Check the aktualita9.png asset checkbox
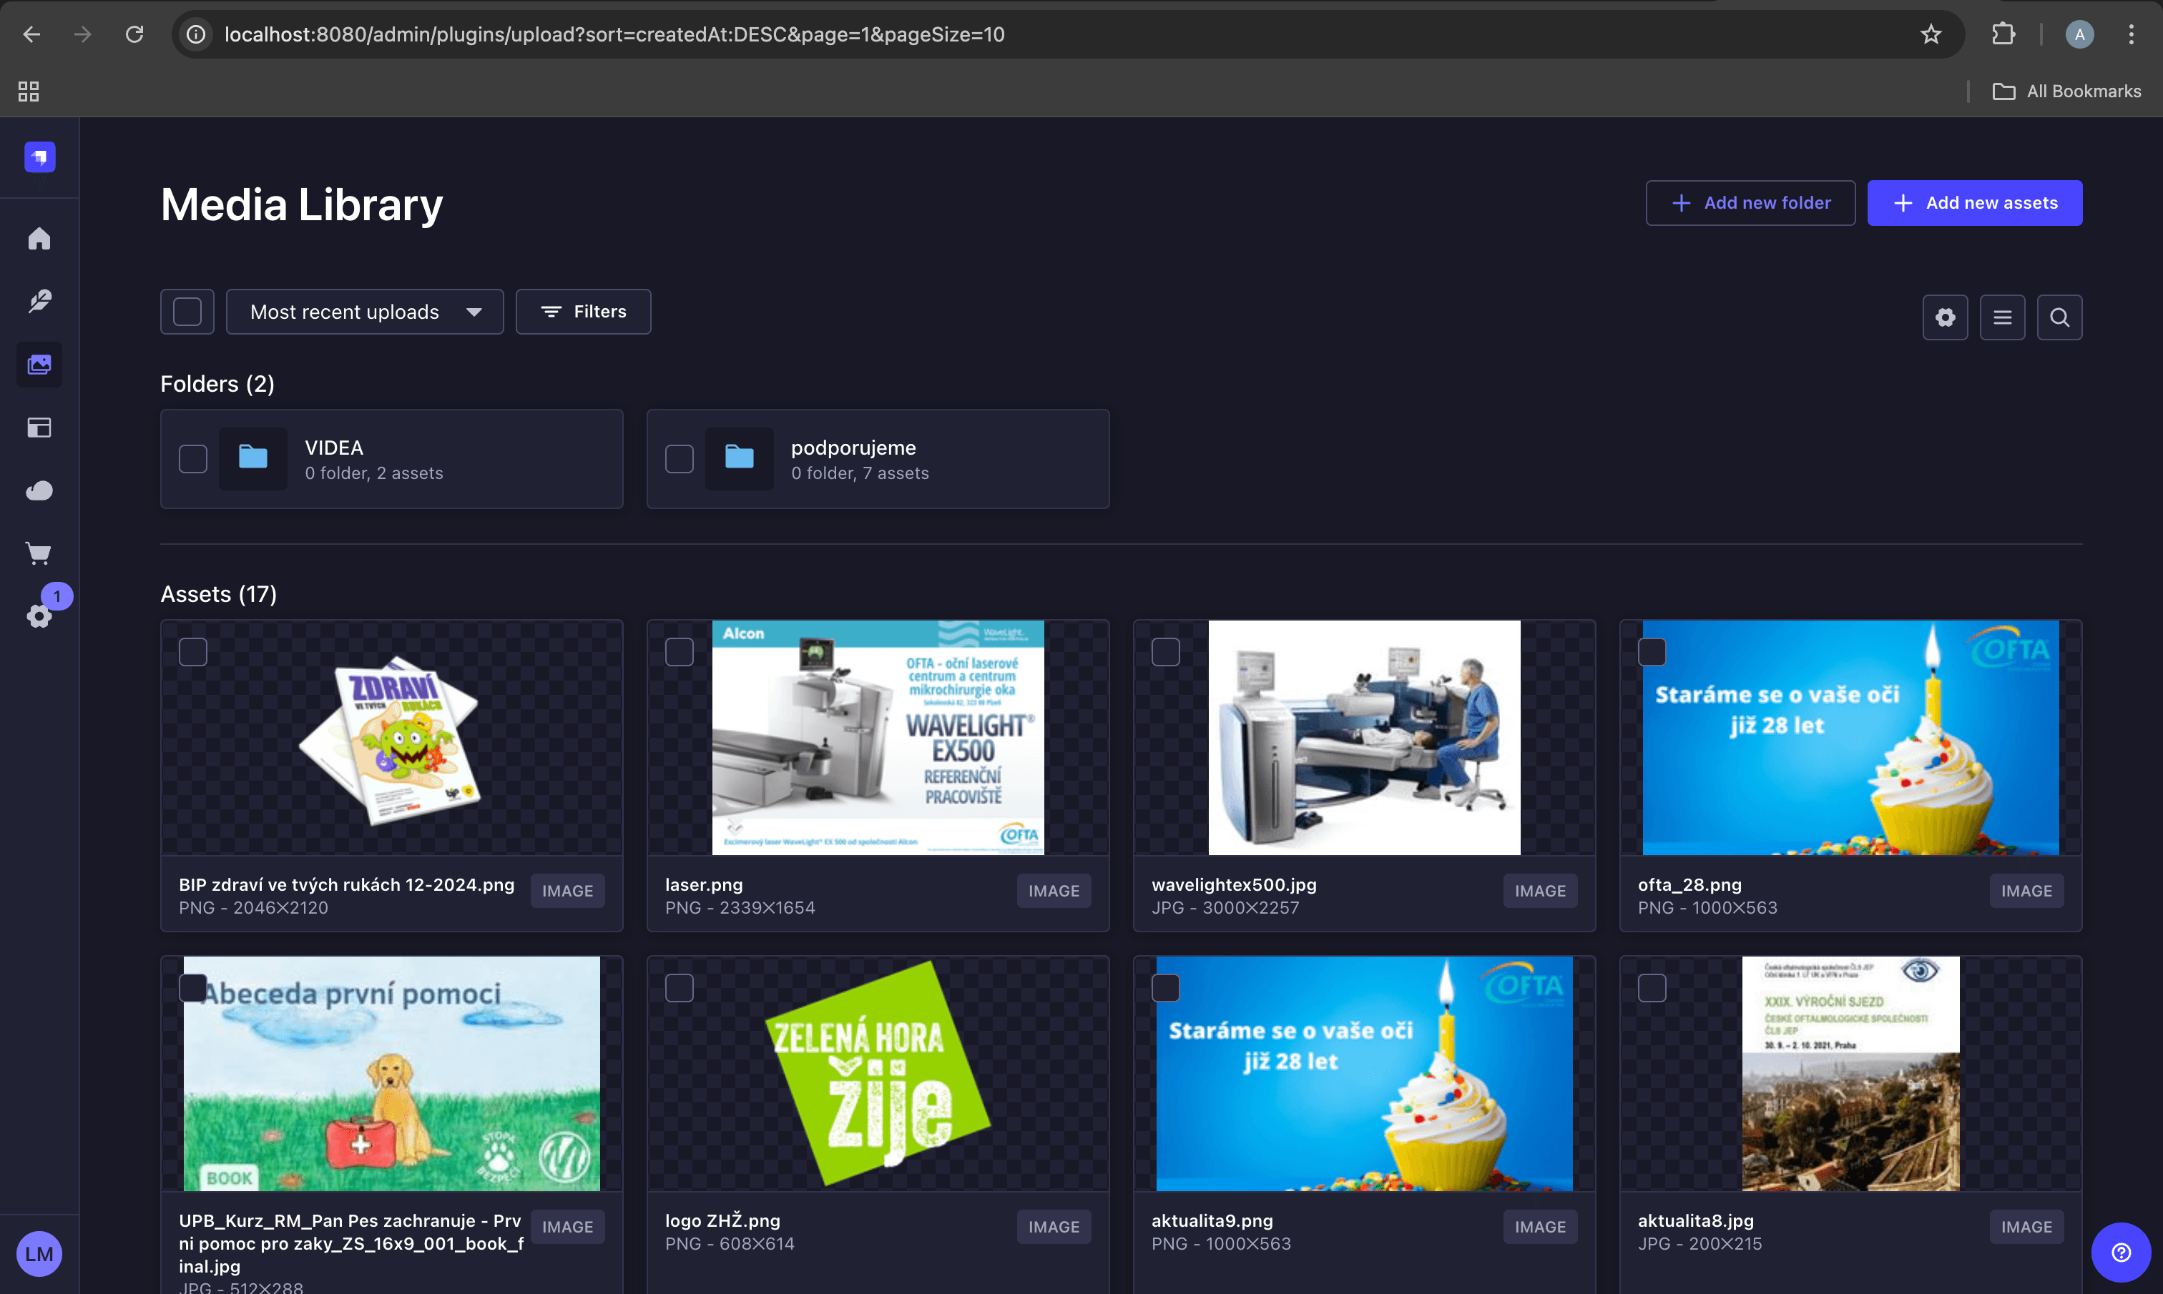Image resolution: width=2163 pixels, height=1294 pixels. pos(1165,988)
